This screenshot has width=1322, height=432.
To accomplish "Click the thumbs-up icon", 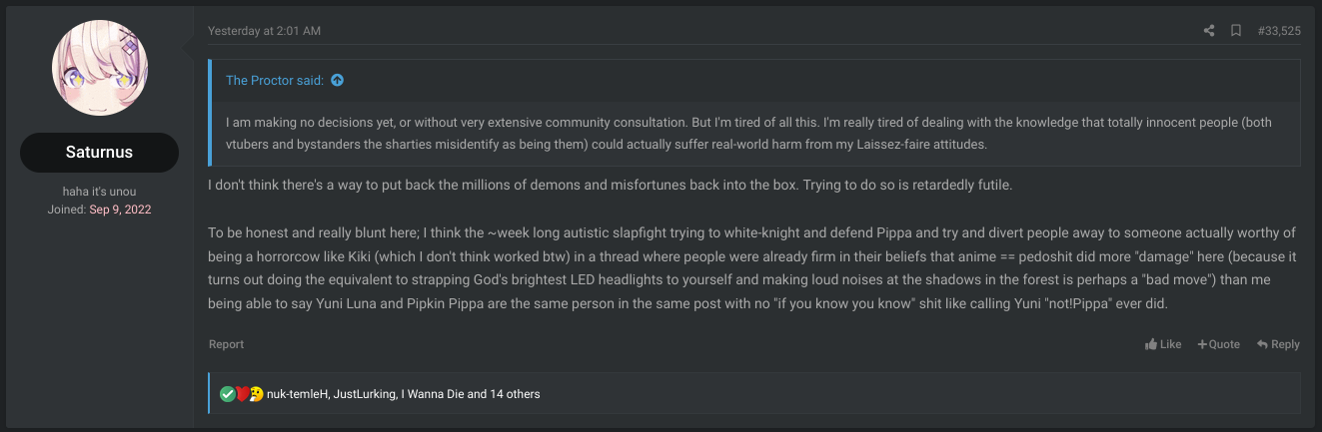I will coord(1150,344).
